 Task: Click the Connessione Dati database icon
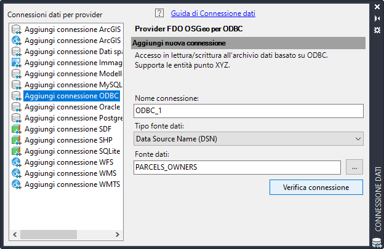(x=377, y=242)
